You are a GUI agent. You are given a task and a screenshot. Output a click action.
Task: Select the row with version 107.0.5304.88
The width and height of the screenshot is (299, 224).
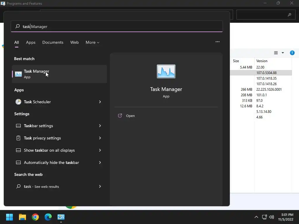point(261,73)
